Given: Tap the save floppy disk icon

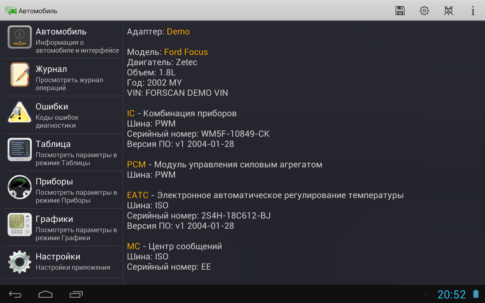Looking at the screenshot, I should [x=400, y=11].
